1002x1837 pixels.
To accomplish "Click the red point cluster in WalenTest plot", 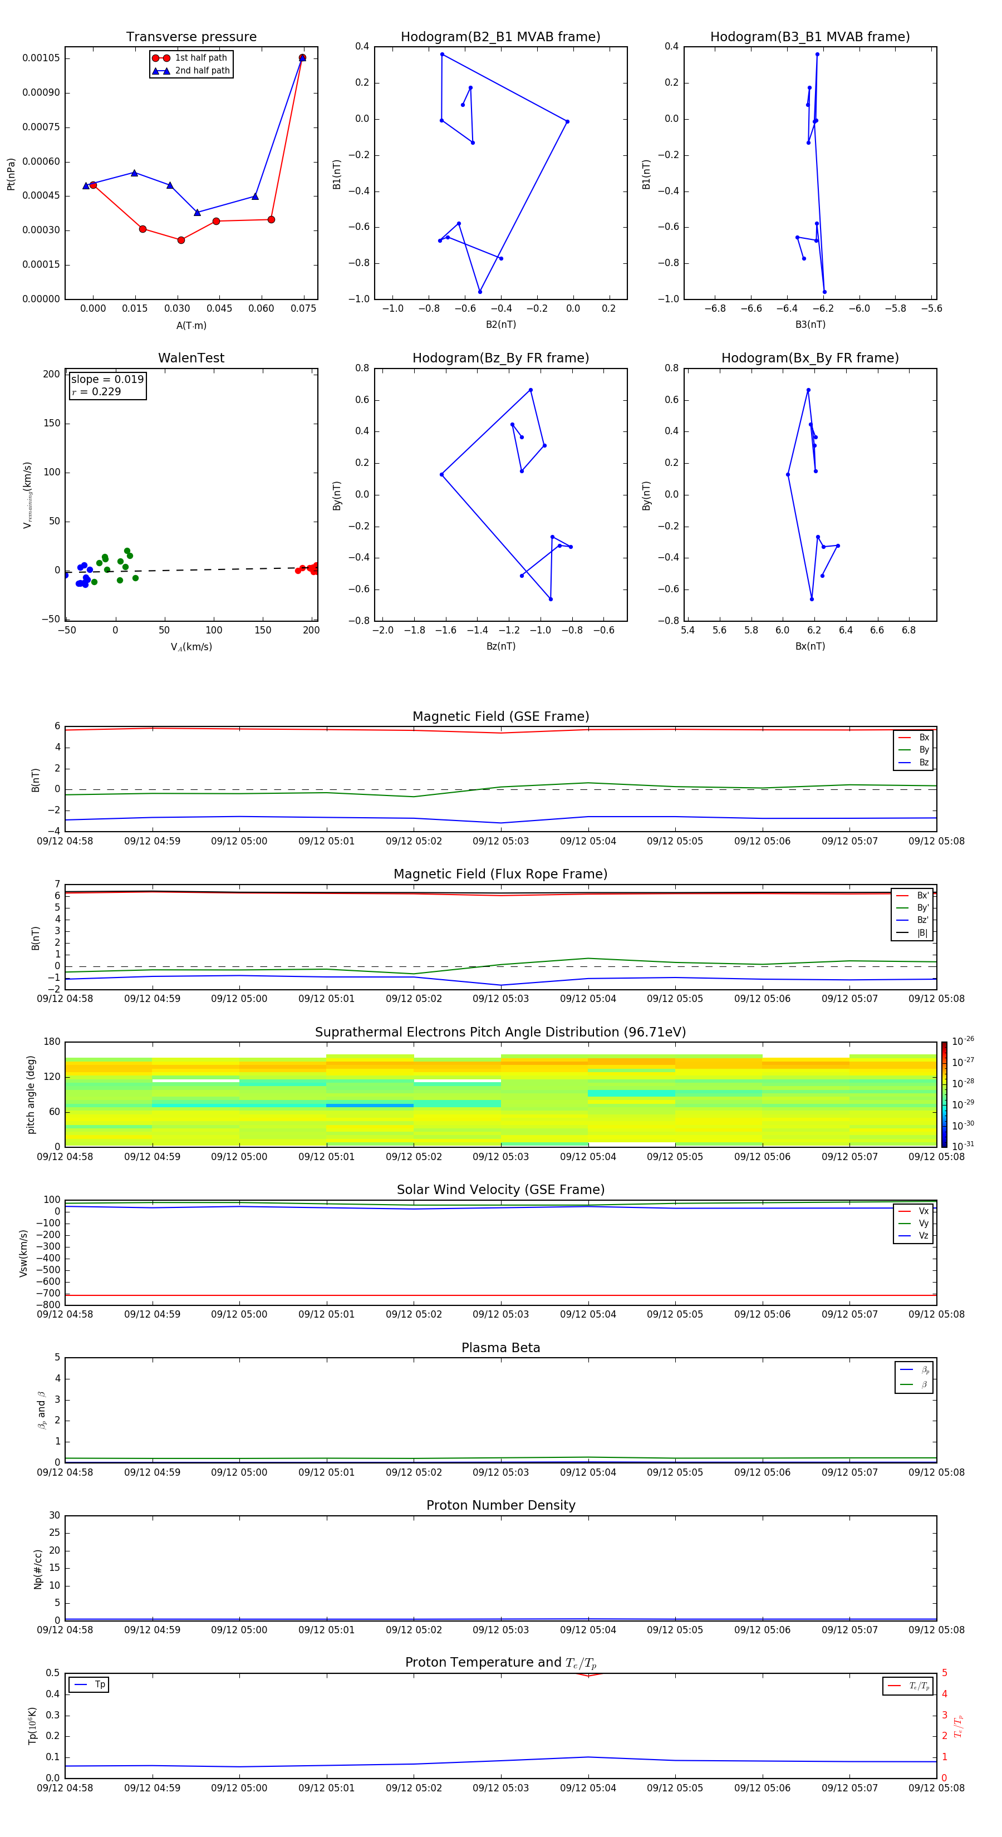I will coord(308,568).
